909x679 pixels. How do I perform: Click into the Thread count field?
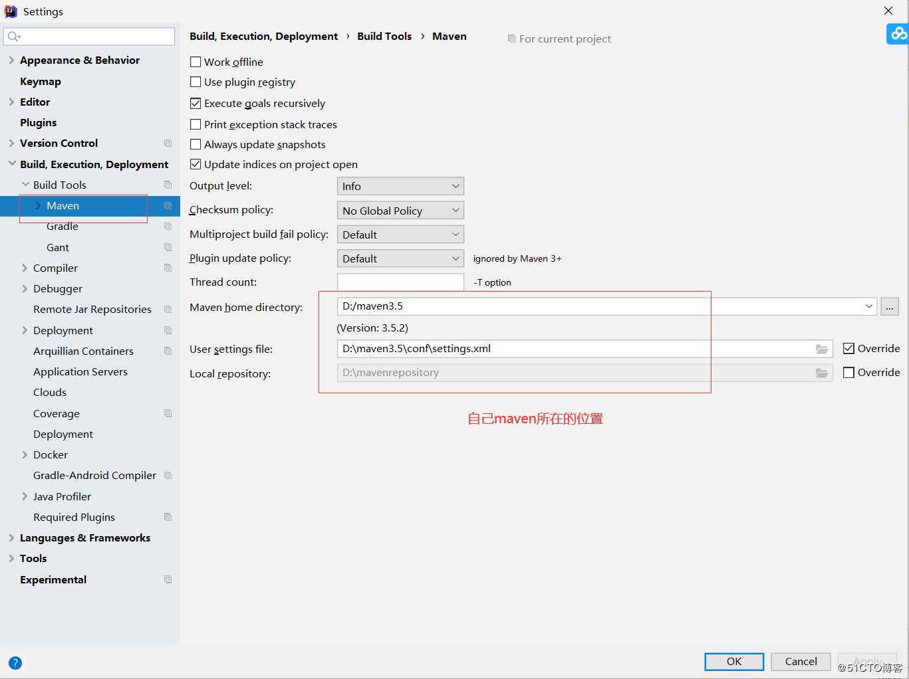click(400, 282)
